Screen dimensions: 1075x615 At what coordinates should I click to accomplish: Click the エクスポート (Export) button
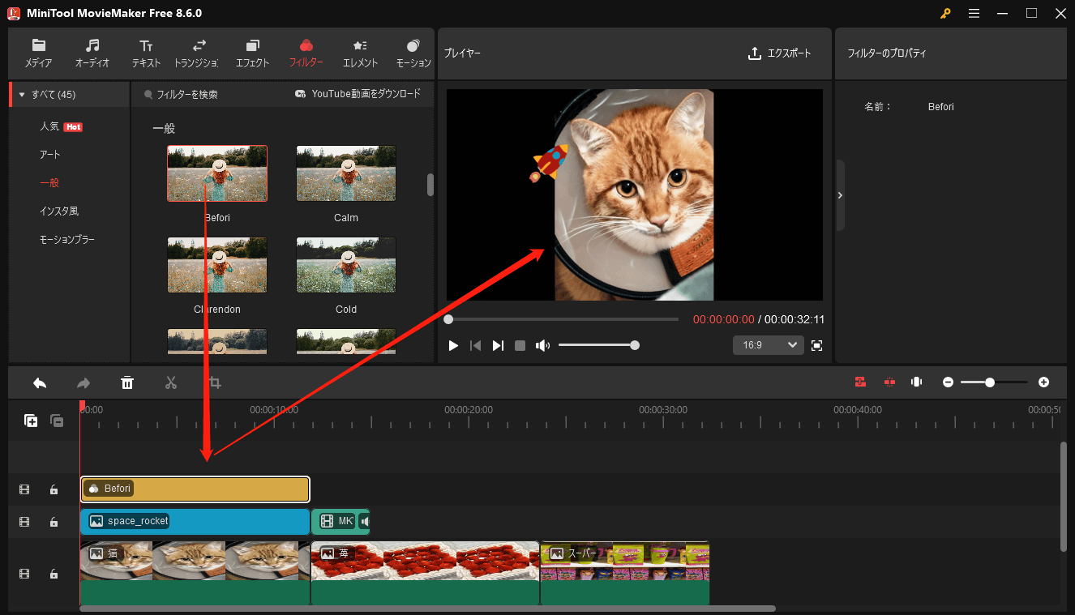pos(780,53)
